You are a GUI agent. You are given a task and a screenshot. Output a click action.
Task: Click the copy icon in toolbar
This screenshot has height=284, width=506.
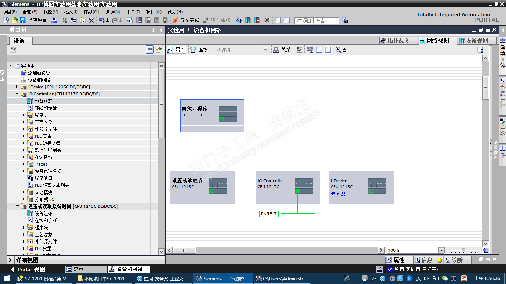[73, 20]
